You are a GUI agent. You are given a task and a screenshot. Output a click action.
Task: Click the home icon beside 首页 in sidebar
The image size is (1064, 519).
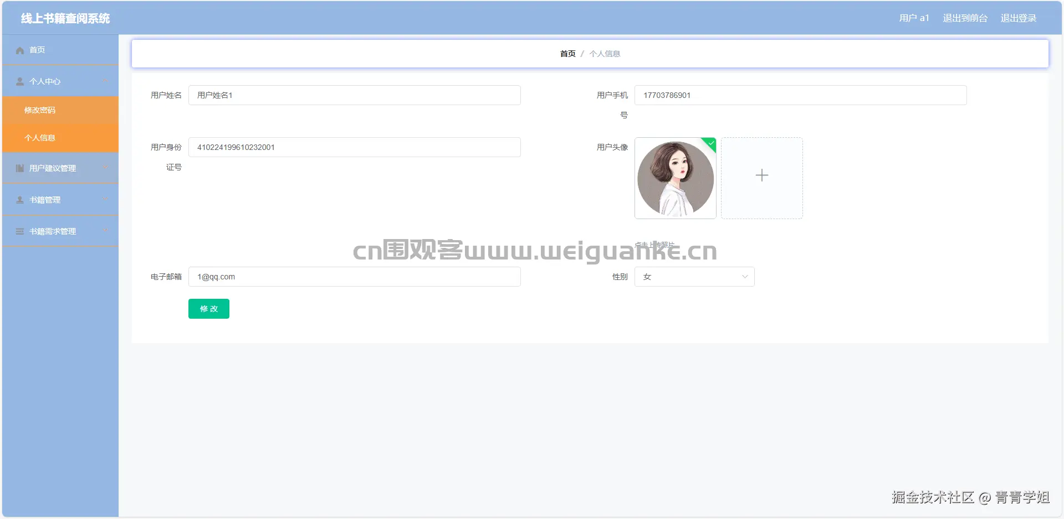coord(19,50)
